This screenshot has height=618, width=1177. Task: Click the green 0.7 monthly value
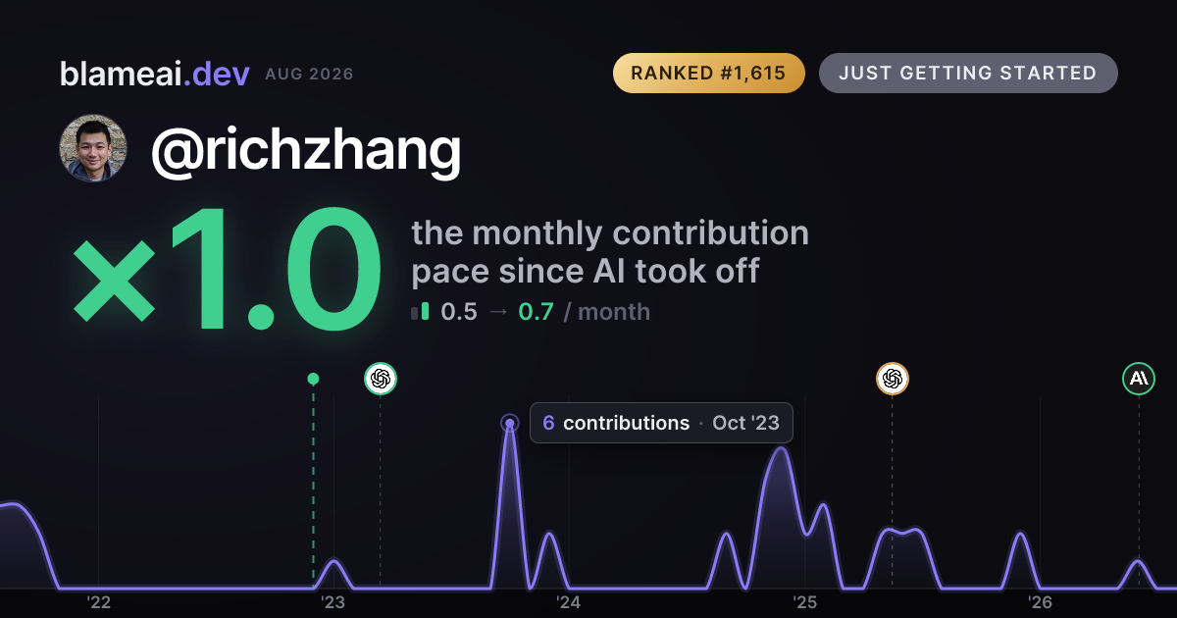[537, 312]
